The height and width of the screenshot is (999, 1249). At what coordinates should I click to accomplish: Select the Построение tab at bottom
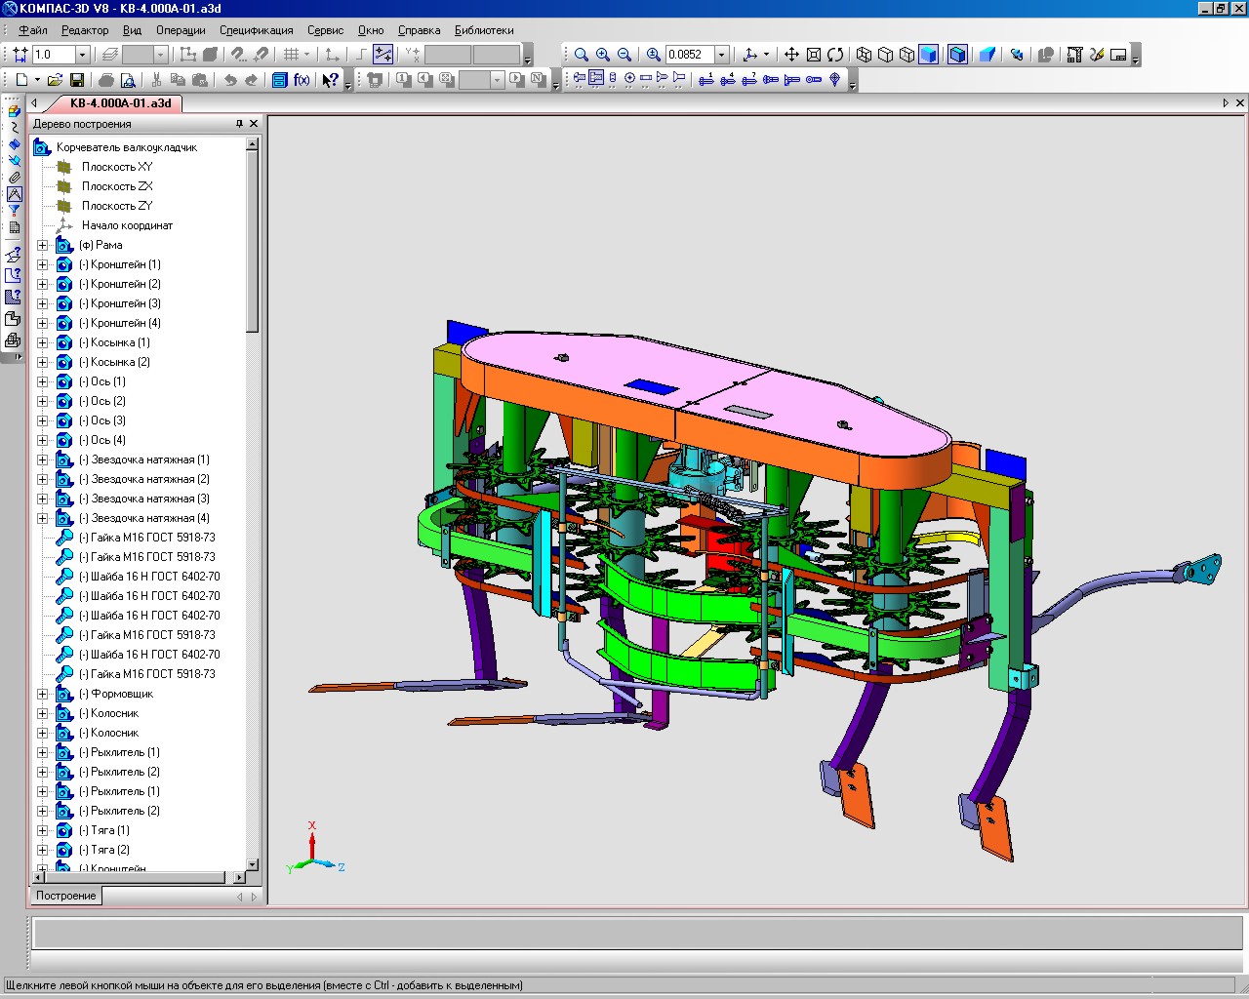(x=66, y=896)
